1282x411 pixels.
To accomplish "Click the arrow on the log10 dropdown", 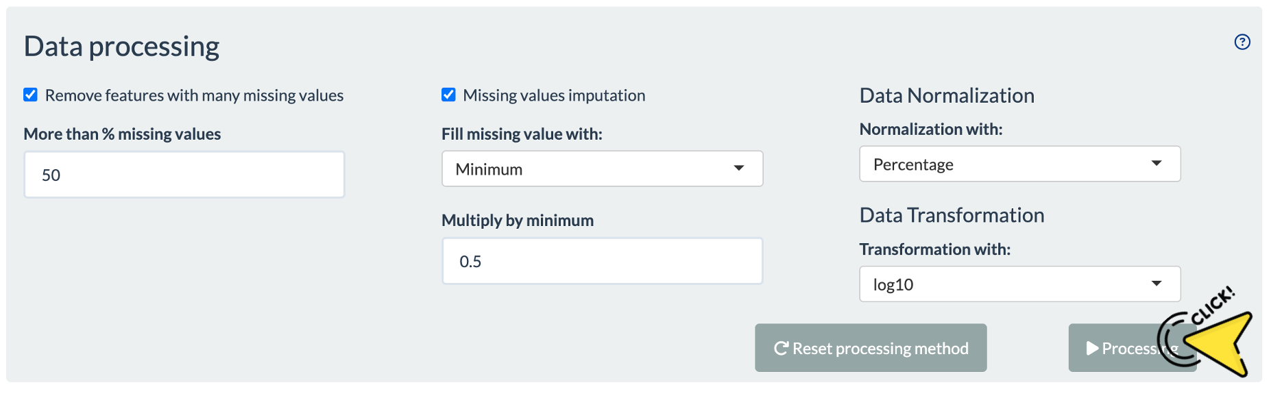I will (1157, 284).
